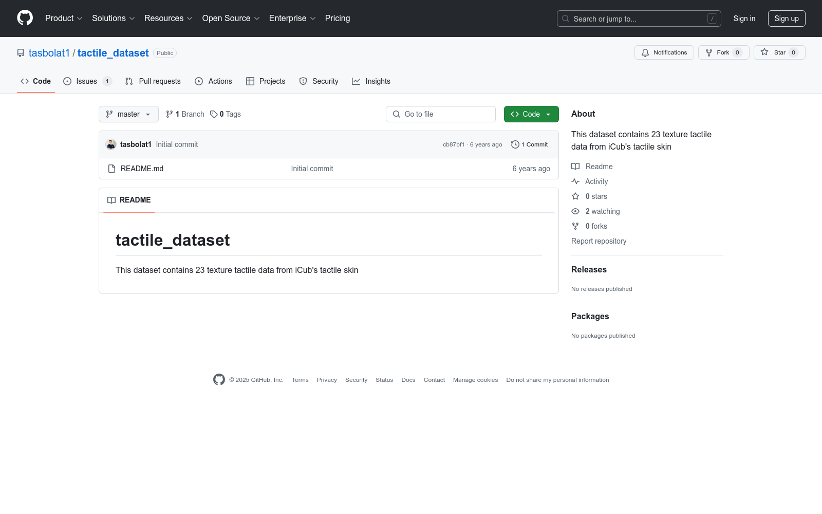Open commit hash cb87bf1

pos(454,144)
